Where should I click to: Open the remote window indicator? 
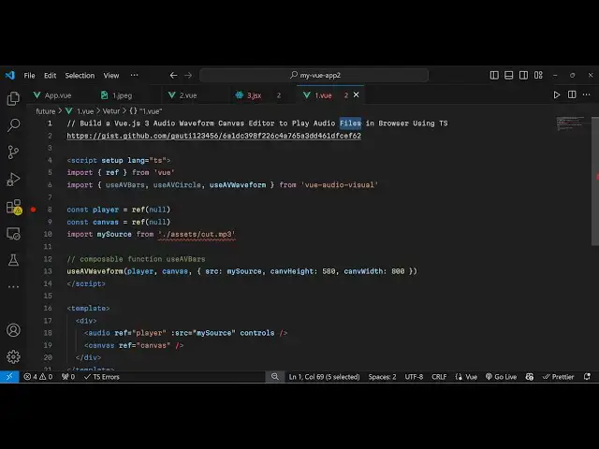(x=9, y=377)
